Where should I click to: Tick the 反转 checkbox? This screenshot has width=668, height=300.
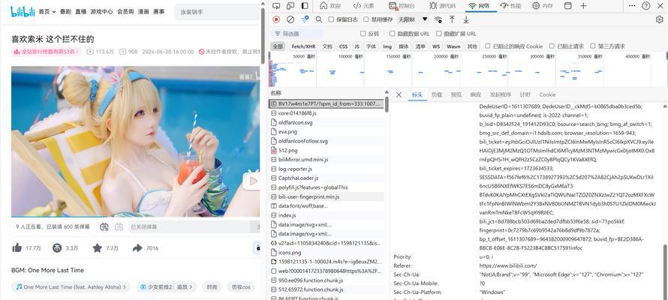[x=363, y=34]
